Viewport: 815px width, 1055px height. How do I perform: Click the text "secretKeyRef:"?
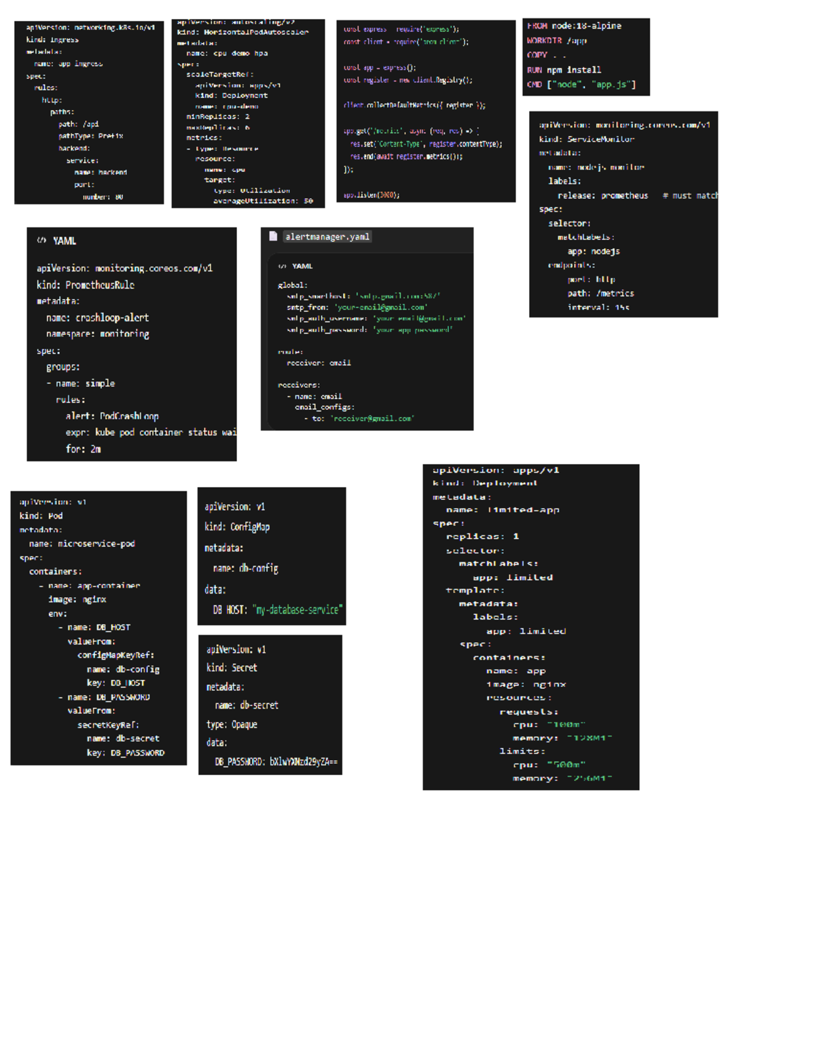(x=109, y=726)
